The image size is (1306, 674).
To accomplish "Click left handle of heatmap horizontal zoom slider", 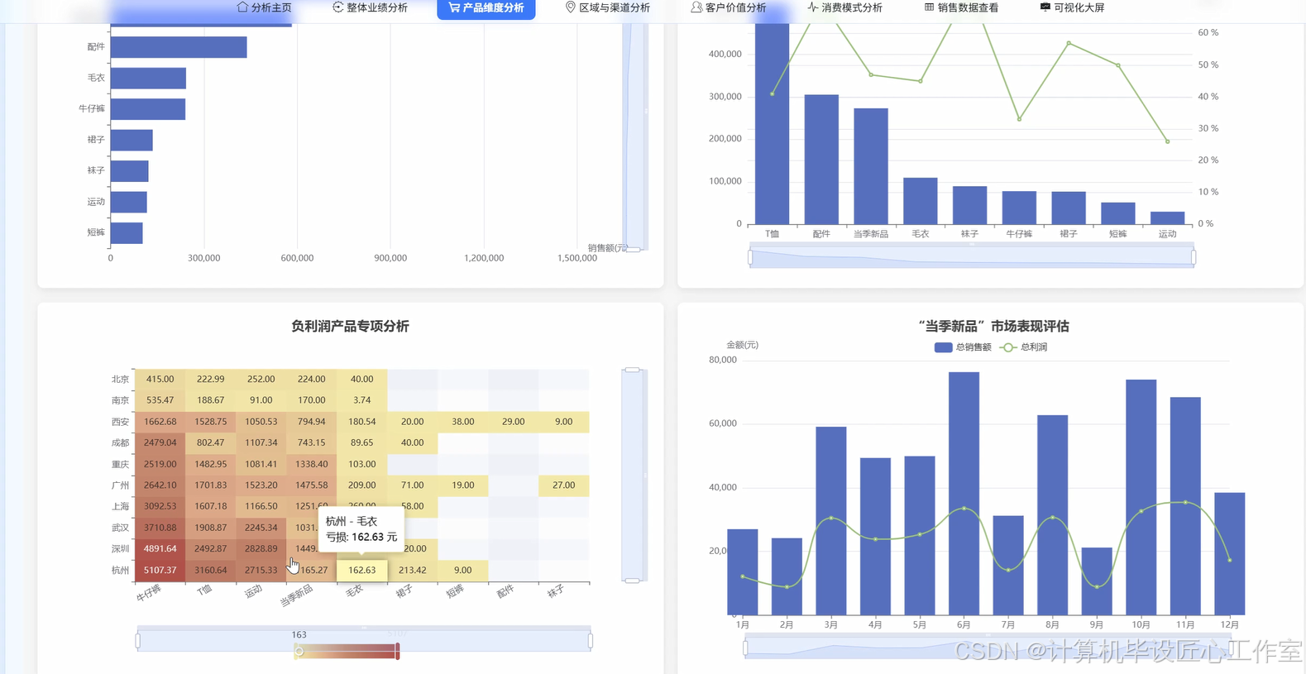I will [137, 640].
